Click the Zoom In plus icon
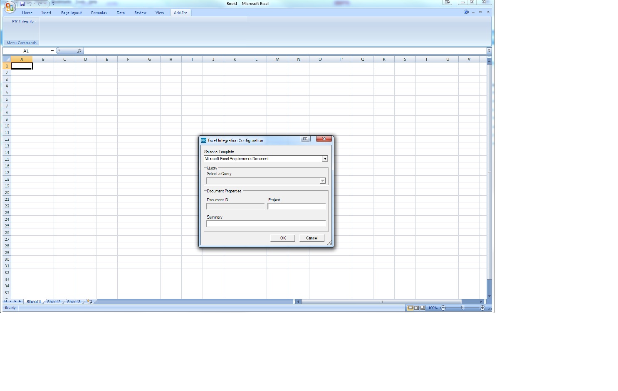Viewport: 618px width, 391px height. (482, 308)
